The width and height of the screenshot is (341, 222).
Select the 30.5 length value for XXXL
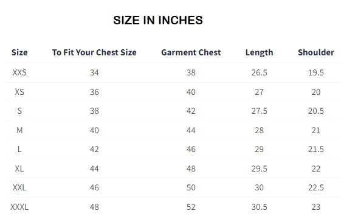click(x=259, y=207)
